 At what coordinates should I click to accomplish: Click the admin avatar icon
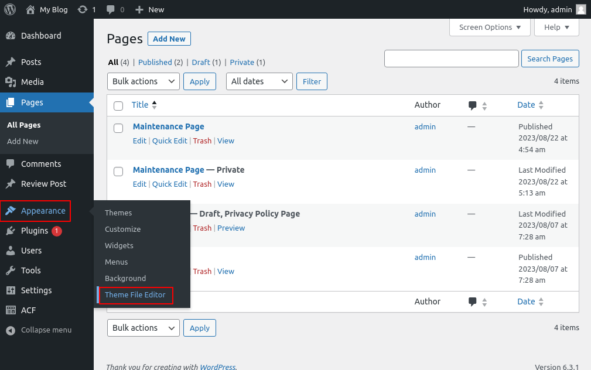581,9
